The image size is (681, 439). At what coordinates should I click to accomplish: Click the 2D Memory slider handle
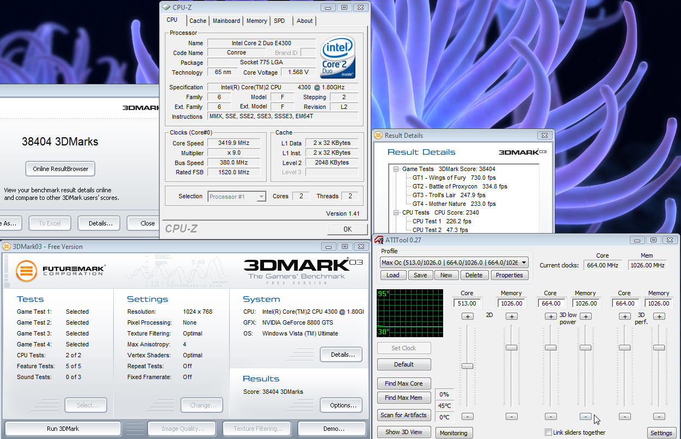pos(511,347)
